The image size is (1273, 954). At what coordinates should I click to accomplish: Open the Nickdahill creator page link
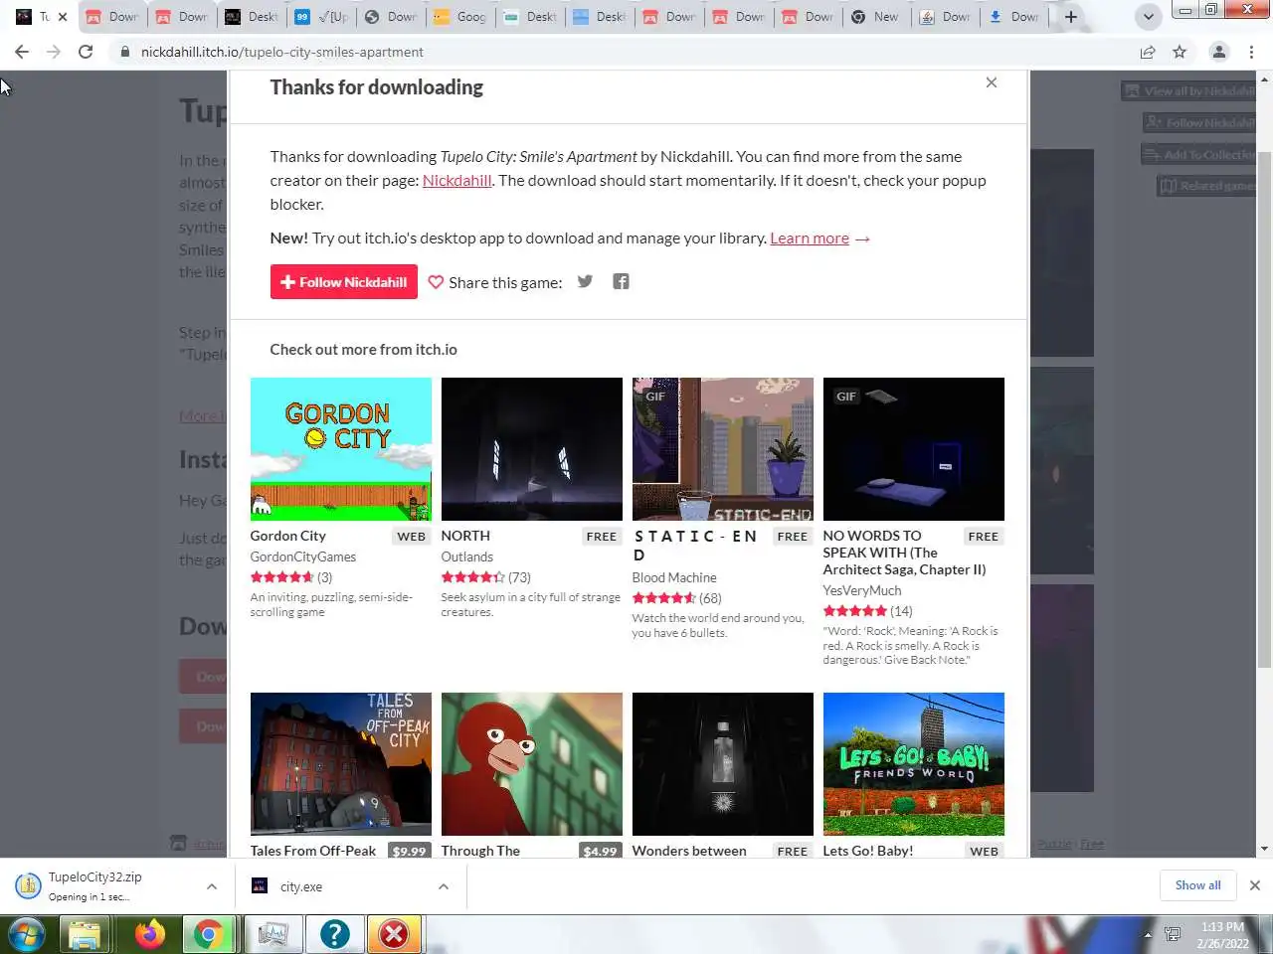pos(456,181)
